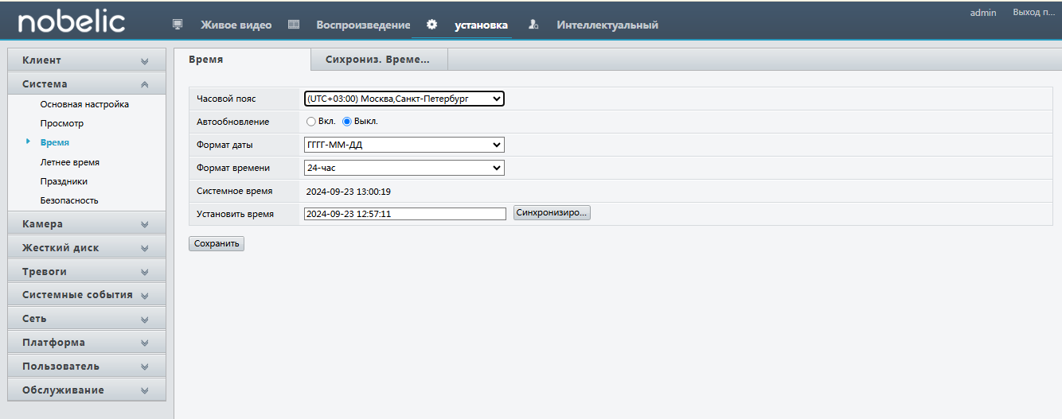Open the Воспроизведение menu
This screenshot has width=1062, height=419.
[363, 25]
